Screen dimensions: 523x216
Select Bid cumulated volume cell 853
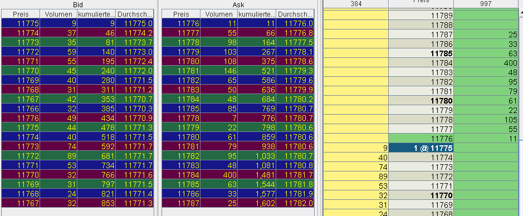click(96, 203)
